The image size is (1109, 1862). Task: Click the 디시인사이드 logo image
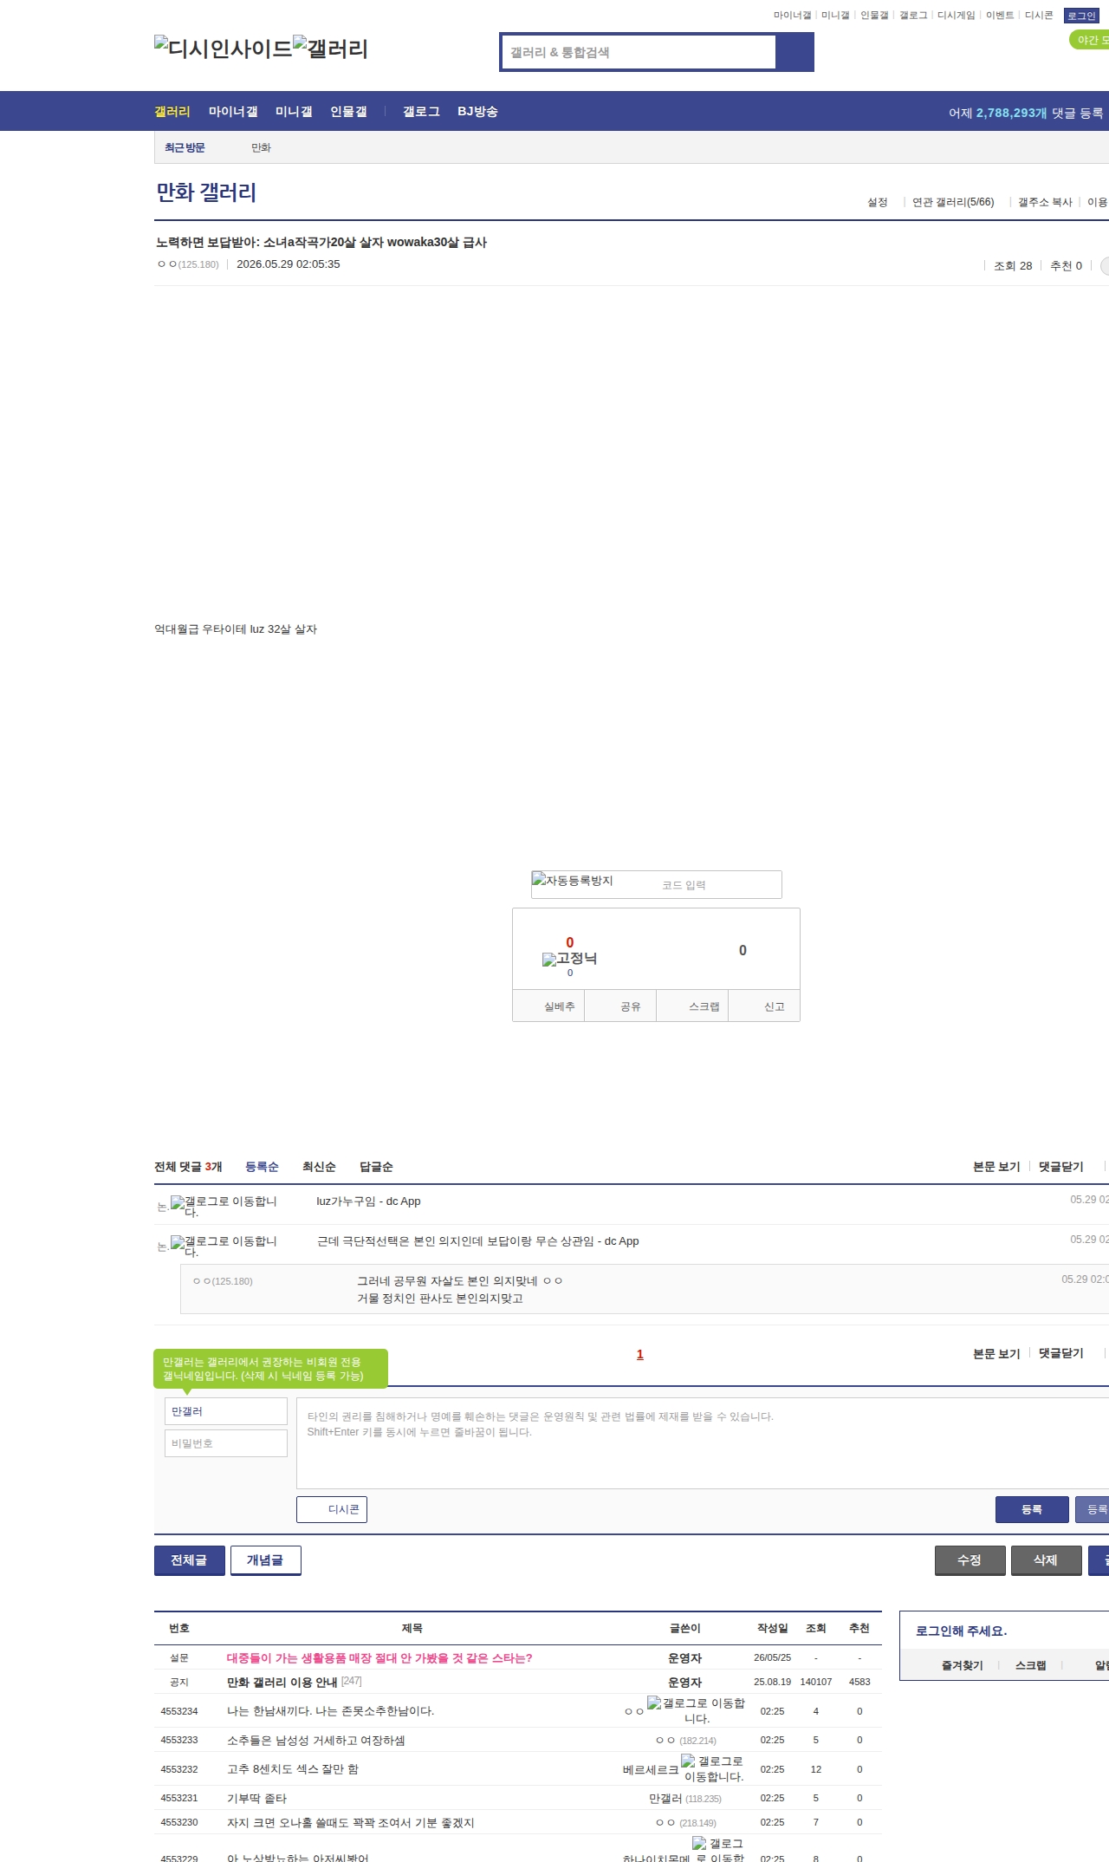(x=224, y=49)
